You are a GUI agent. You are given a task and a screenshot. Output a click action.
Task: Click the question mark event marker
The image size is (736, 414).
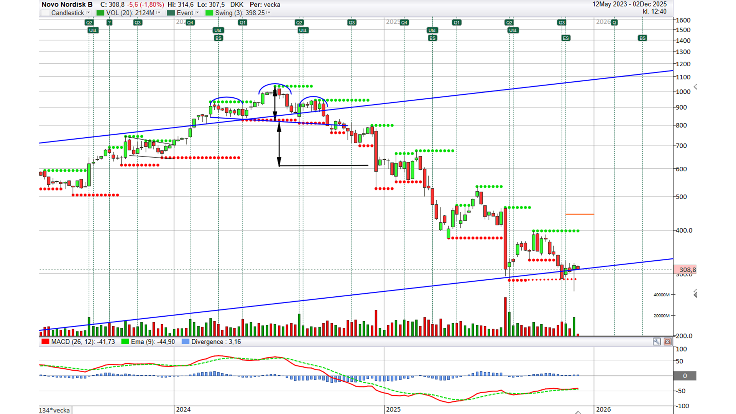(109, 23)
